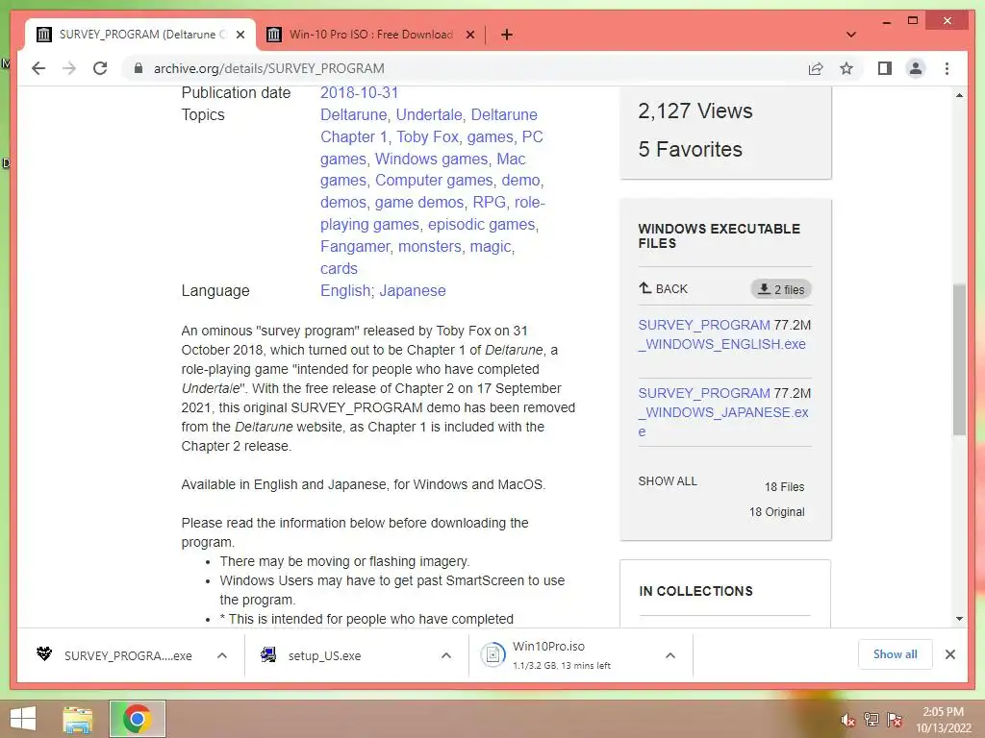Expand options for the Win10Pro.iso download
Viewport: 985px width, 738px height.
(x=670, y=655)
